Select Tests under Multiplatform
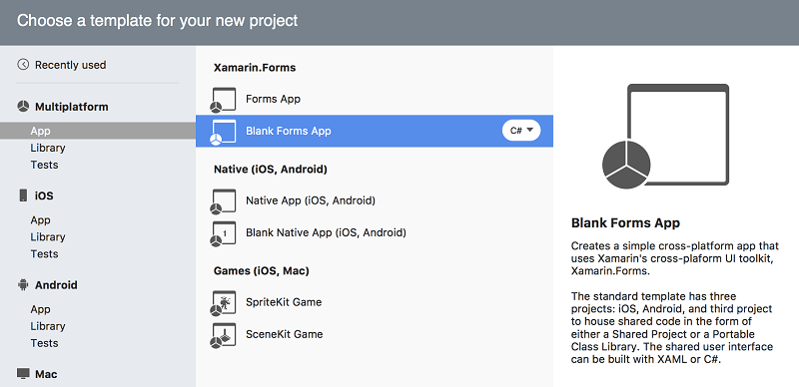The image size is (799, 387). (44, 165)
